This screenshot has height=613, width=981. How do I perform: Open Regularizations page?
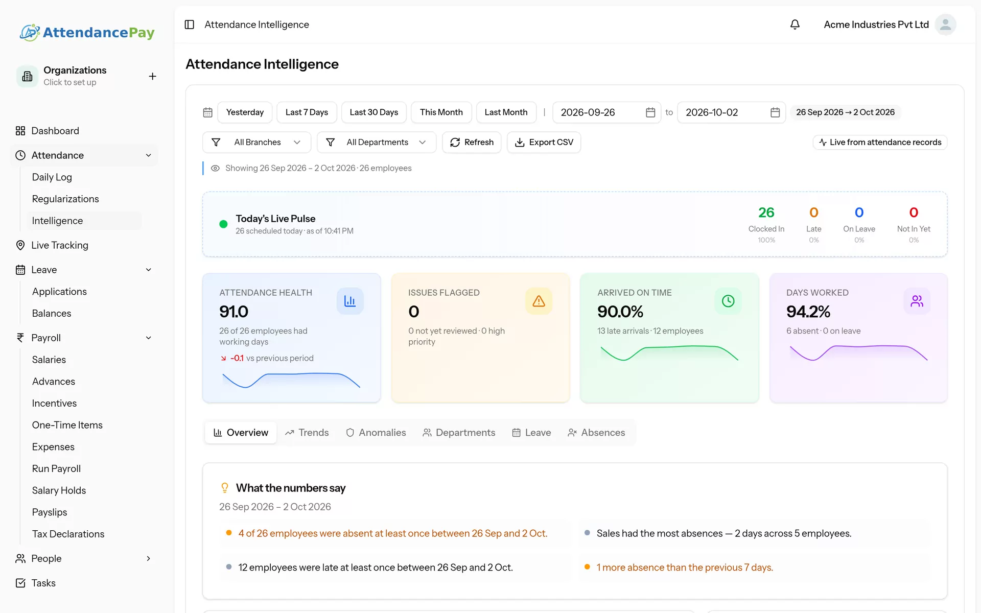[84, 199]
